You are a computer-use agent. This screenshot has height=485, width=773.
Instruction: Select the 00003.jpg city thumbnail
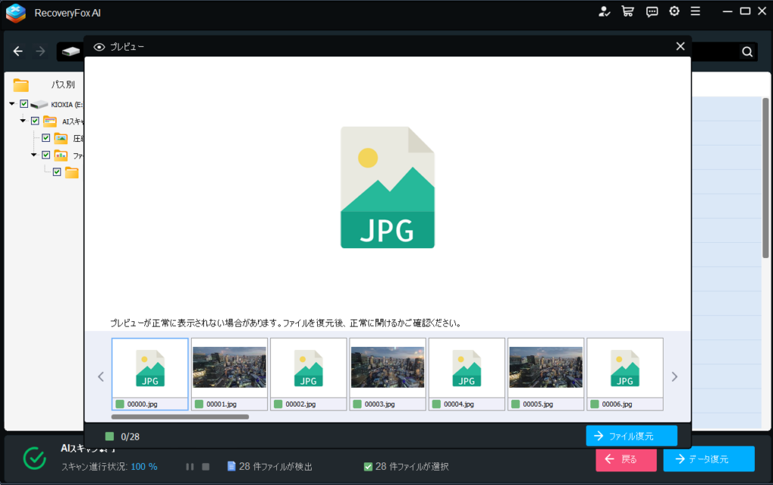387,367
